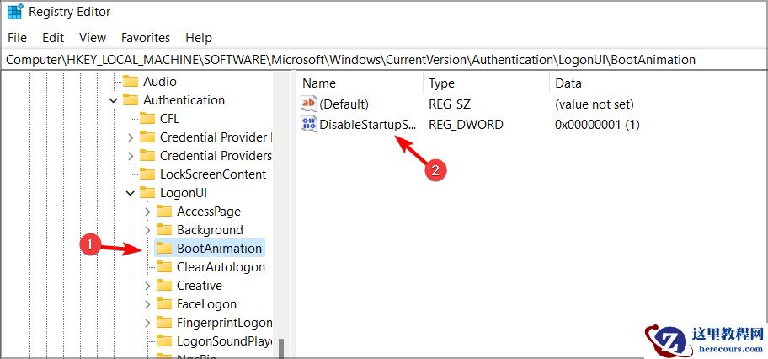Open the Favorites menu
The image size is (768, 359).
click(x=146, y=38)
